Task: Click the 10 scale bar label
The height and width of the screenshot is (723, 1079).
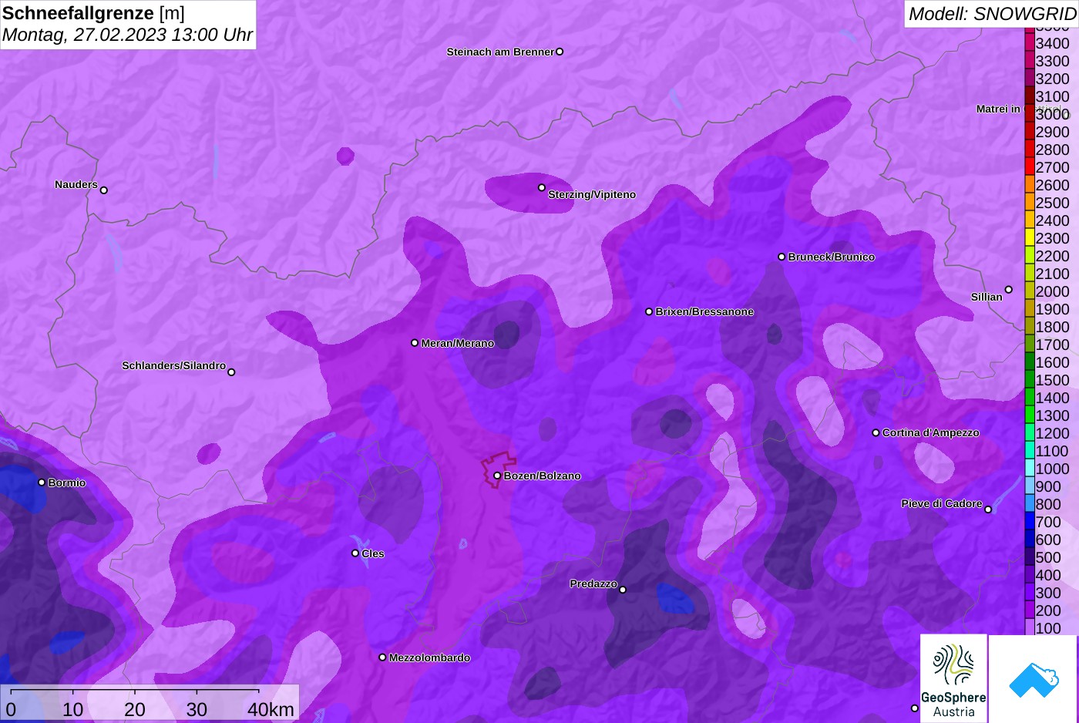Action: pos(73,709)
